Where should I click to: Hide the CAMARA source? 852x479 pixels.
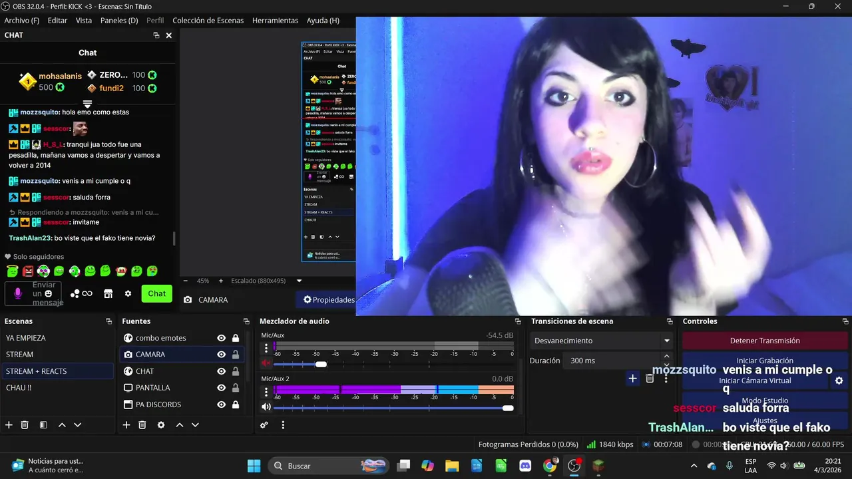pos(221,355)
